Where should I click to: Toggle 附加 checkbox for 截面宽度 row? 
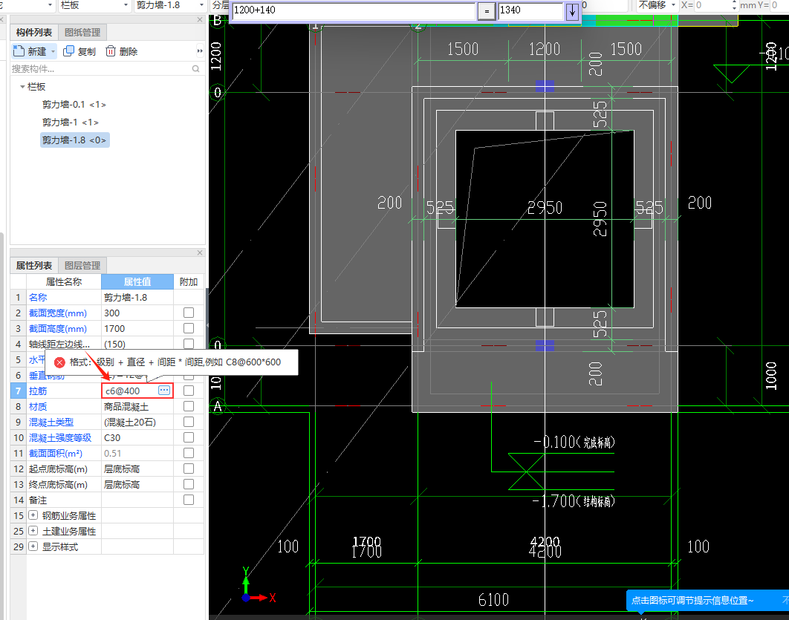(x=189, y=313)
